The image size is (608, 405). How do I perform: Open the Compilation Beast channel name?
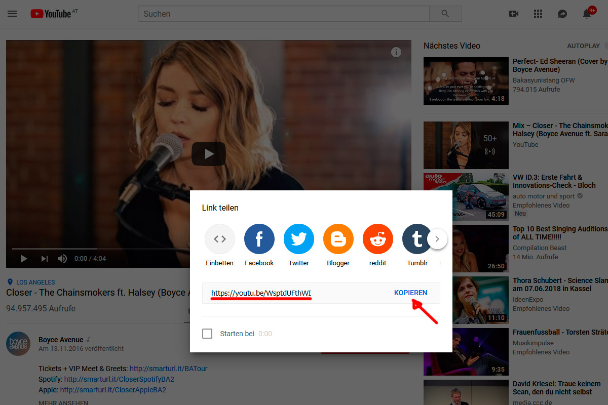tap(540, 248)
